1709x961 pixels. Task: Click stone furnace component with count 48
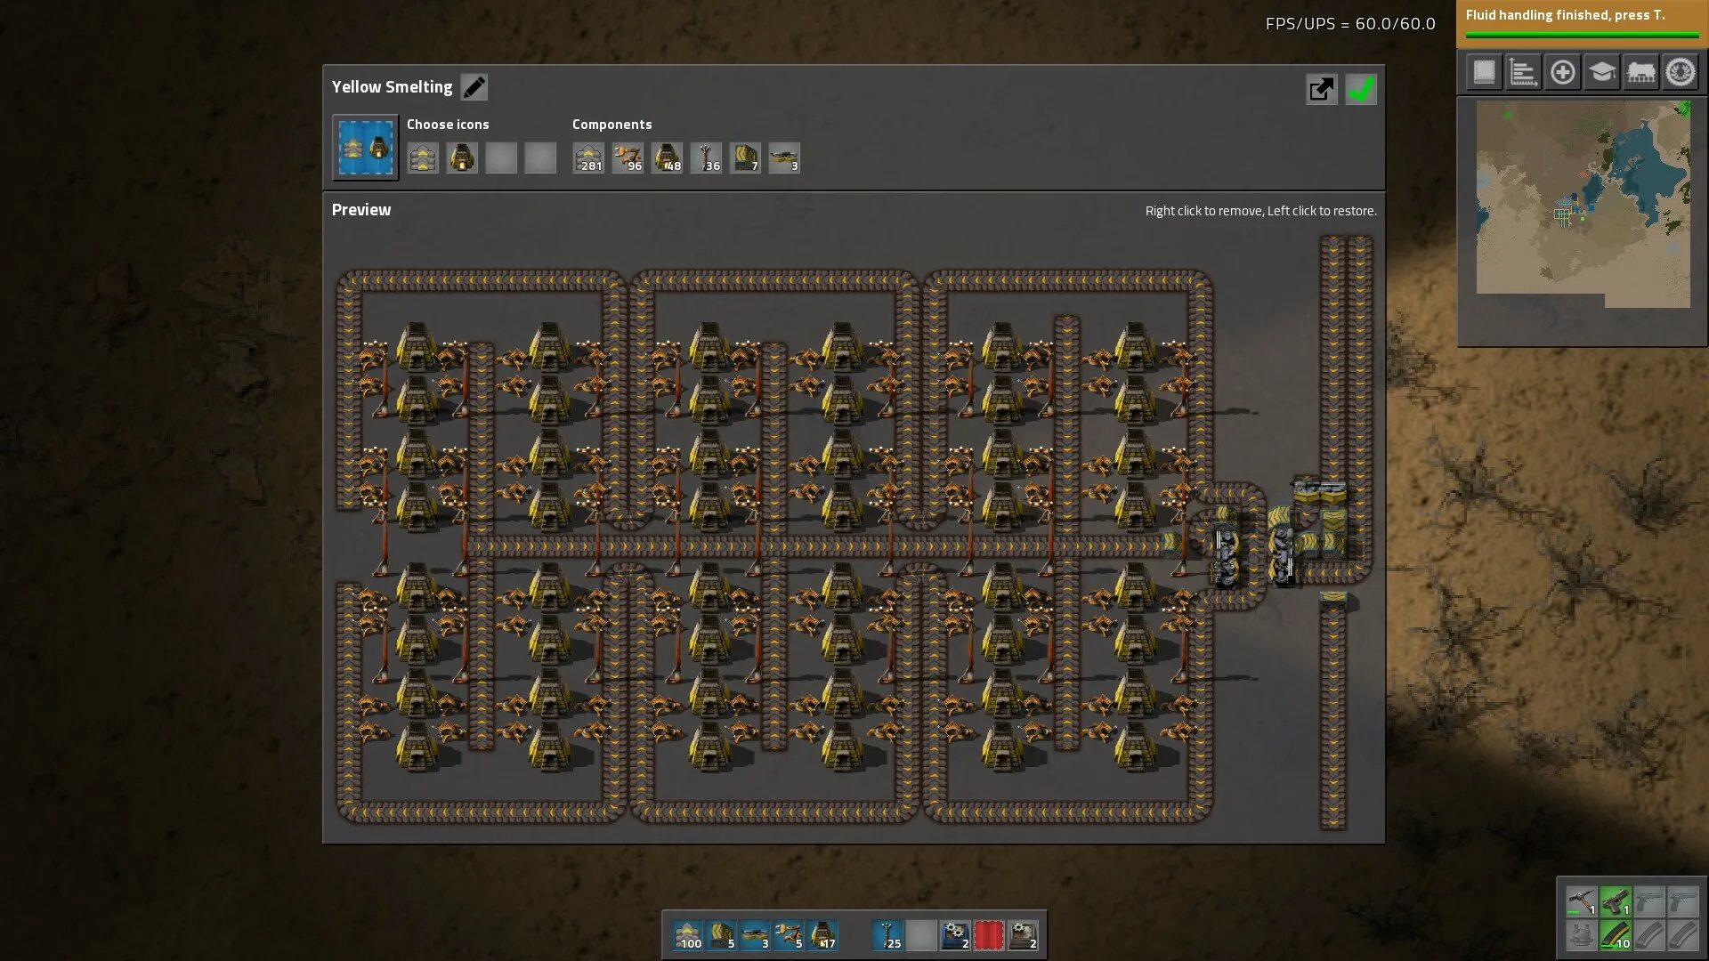[x=667, y=158]
